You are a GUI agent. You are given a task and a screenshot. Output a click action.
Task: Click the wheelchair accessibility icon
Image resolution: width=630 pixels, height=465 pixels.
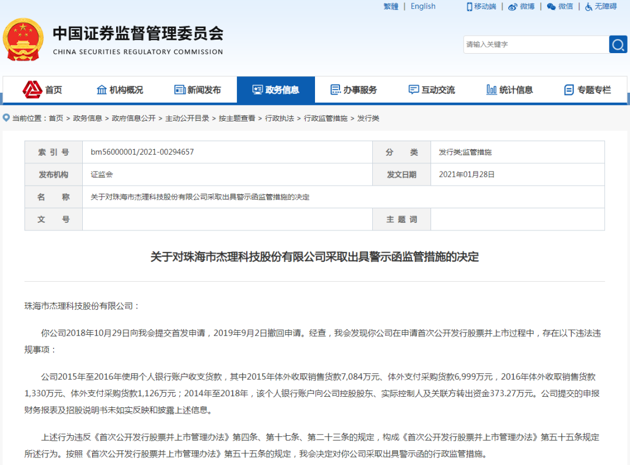pyautogui.click(x=589, y=7)
